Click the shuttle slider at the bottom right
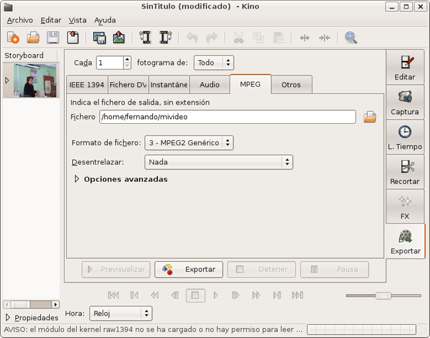Viewport: 430px width, 338px height. pyautogui.click(x=383, y=295)
